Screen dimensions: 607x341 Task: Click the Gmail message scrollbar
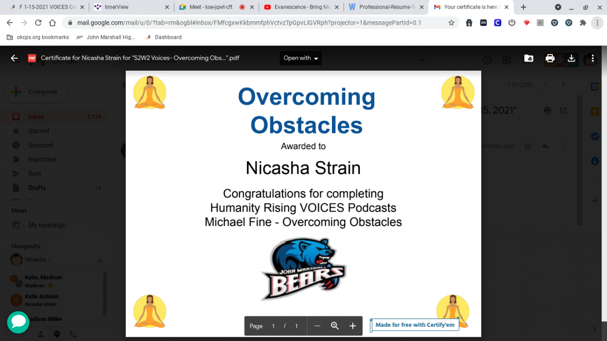pyautogui.click(x=579, y=160)
